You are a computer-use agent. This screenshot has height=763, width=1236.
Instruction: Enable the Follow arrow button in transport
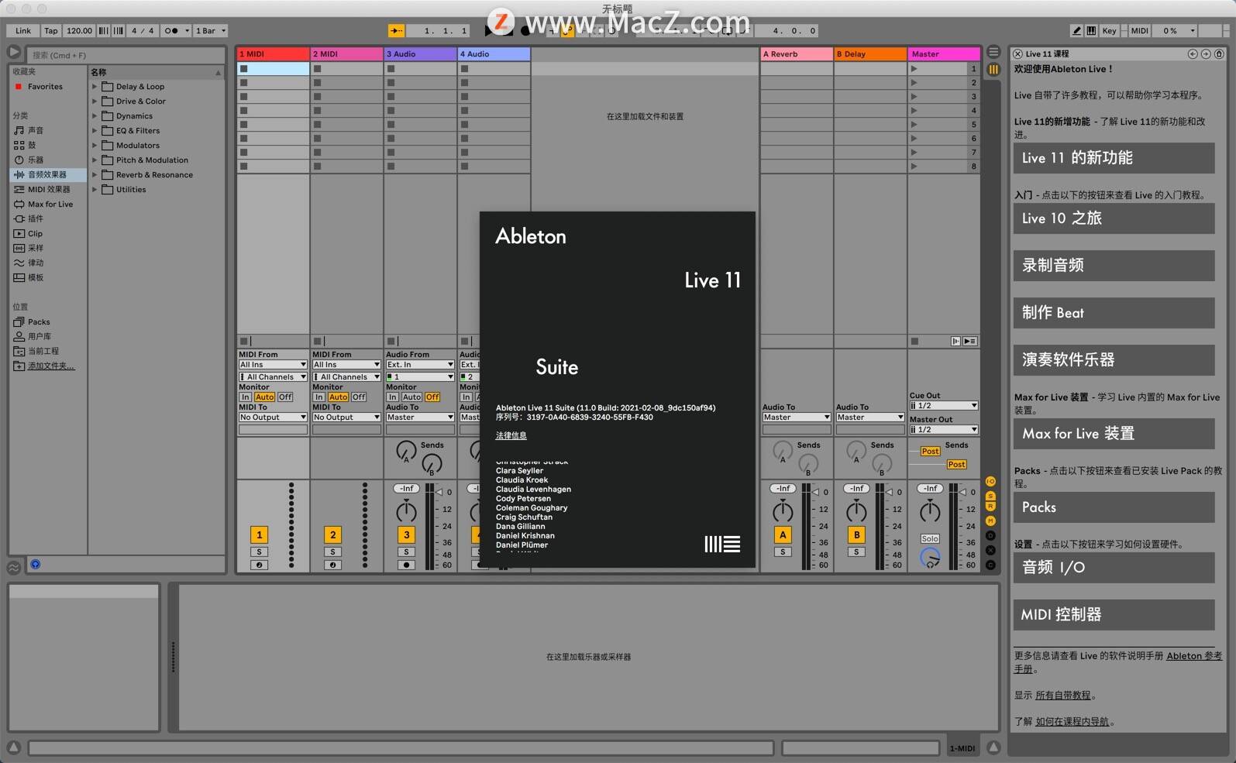(396, 31)
